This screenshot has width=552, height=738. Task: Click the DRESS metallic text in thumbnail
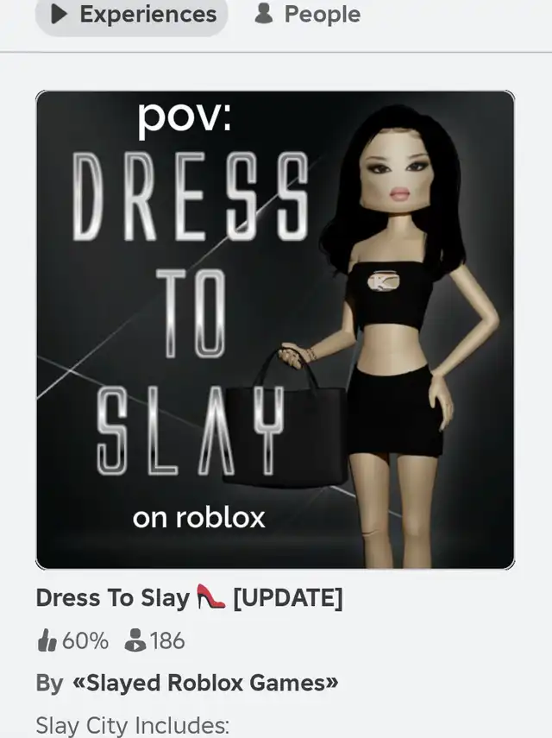pyautogui.click(x=191, y=196)
